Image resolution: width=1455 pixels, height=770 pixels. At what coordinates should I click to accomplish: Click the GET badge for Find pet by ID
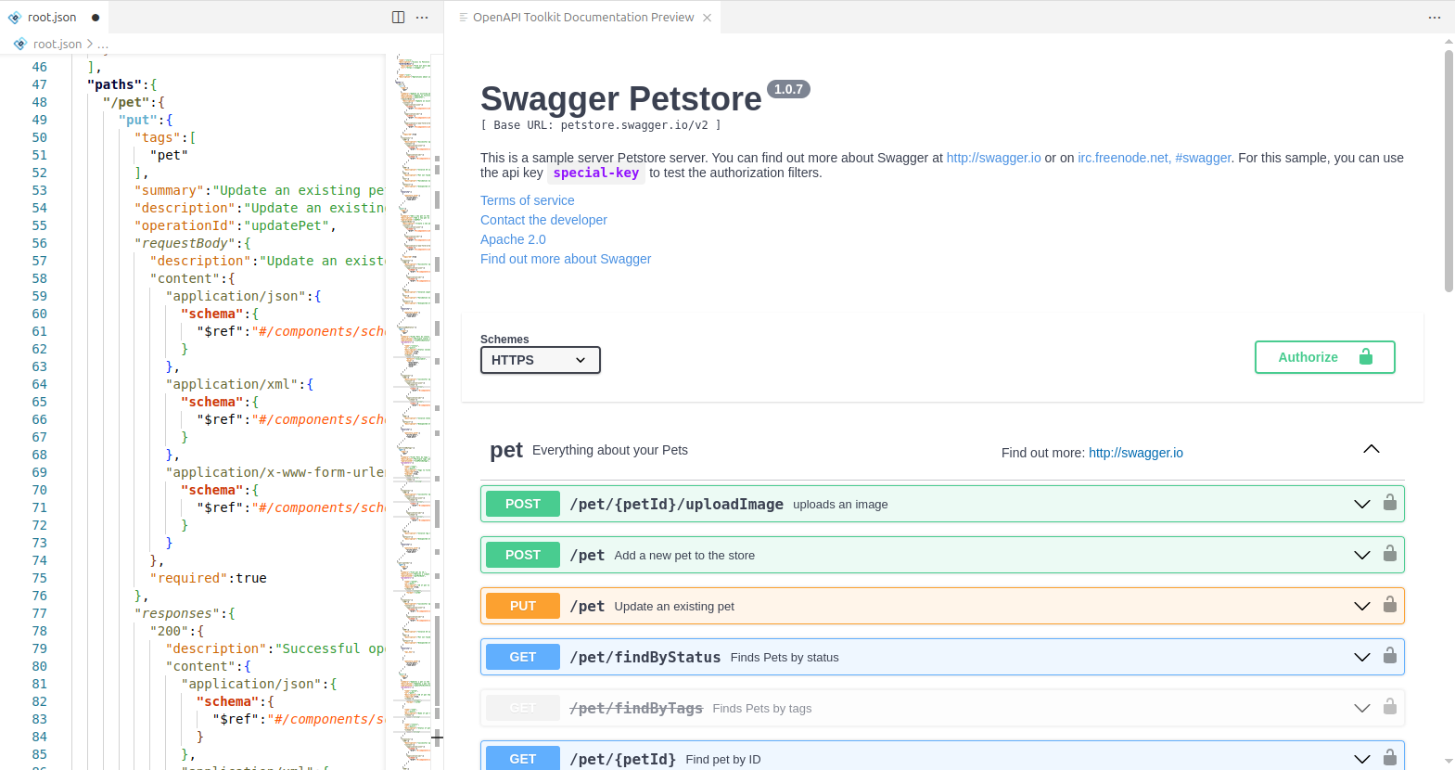523,758
